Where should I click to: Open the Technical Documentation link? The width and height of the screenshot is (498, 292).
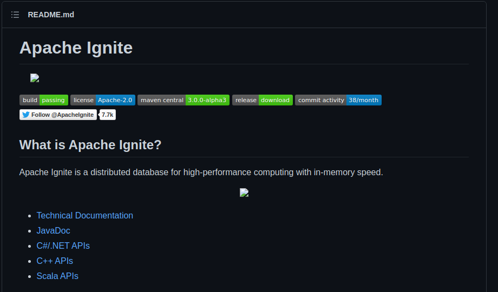click(85, 216)
